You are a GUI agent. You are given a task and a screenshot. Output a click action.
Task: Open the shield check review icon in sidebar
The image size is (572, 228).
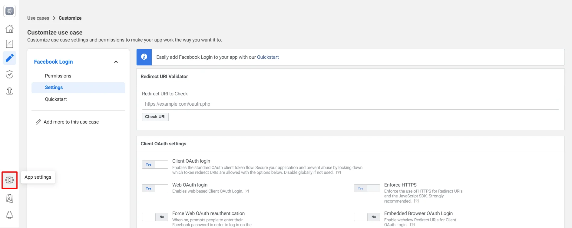click(x=9, y=74)
